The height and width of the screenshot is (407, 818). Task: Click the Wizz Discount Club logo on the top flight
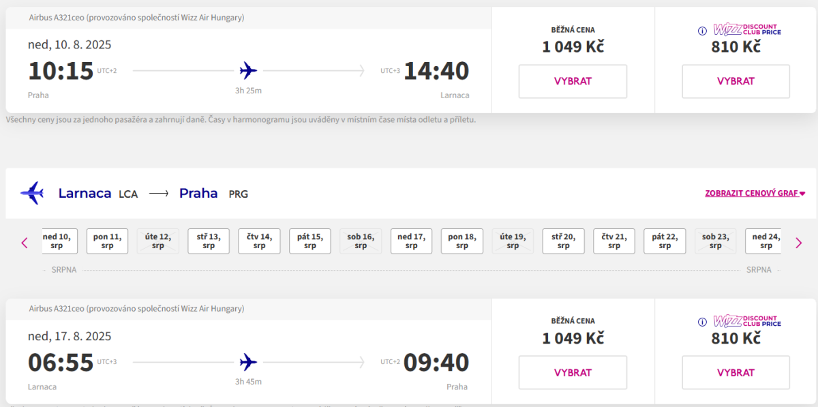tap(747, 30)
